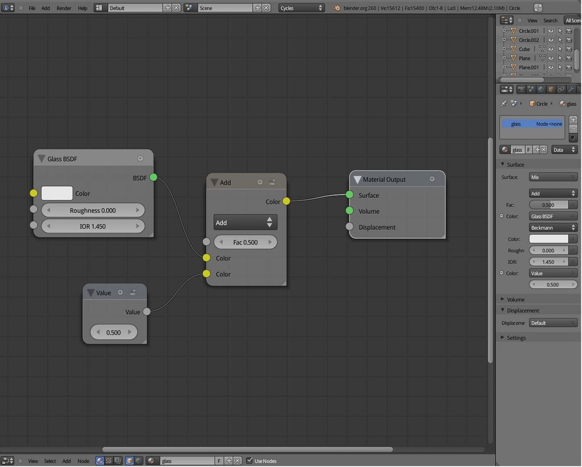The width and height of the screenshot is (582, 467).
Task: Remove the material slot with the minus icon
Action: (573, 129)
